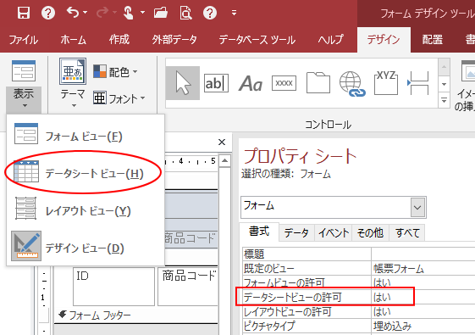Switch to the 作成 ribbon tab

point(119,40)
